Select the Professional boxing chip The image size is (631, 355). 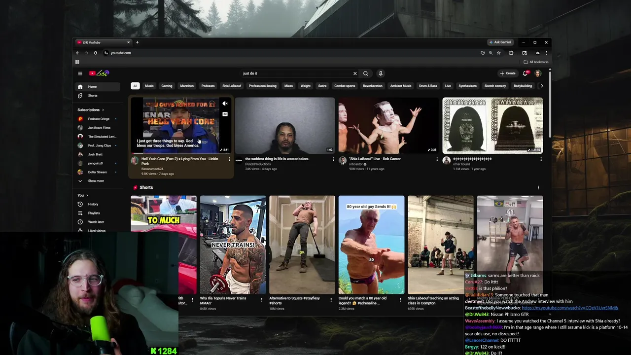262,86
